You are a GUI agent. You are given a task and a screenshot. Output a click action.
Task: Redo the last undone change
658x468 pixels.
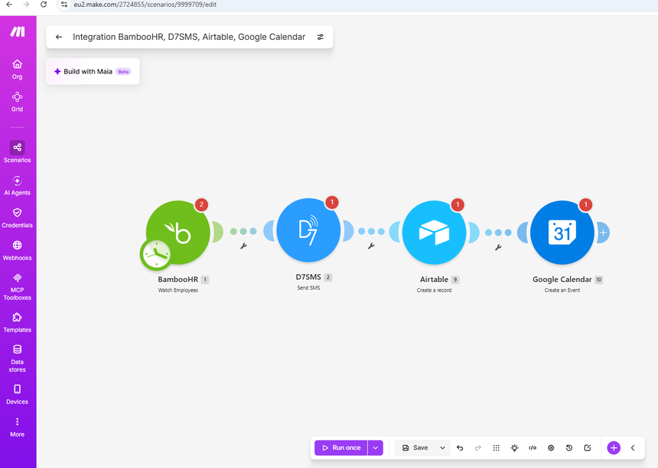coord(478,448)
